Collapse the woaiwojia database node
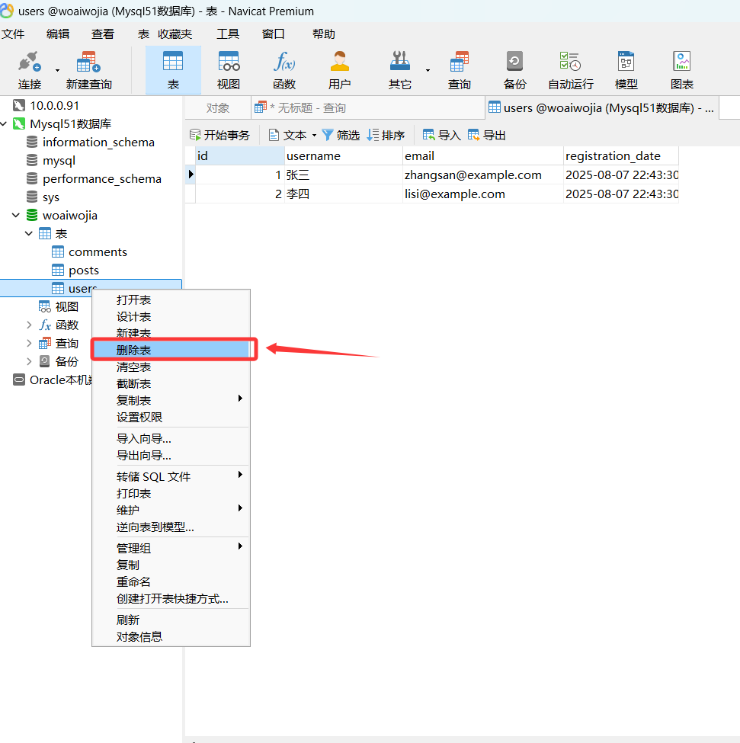Screen dimensions: 740x743 tap(16, 216)
